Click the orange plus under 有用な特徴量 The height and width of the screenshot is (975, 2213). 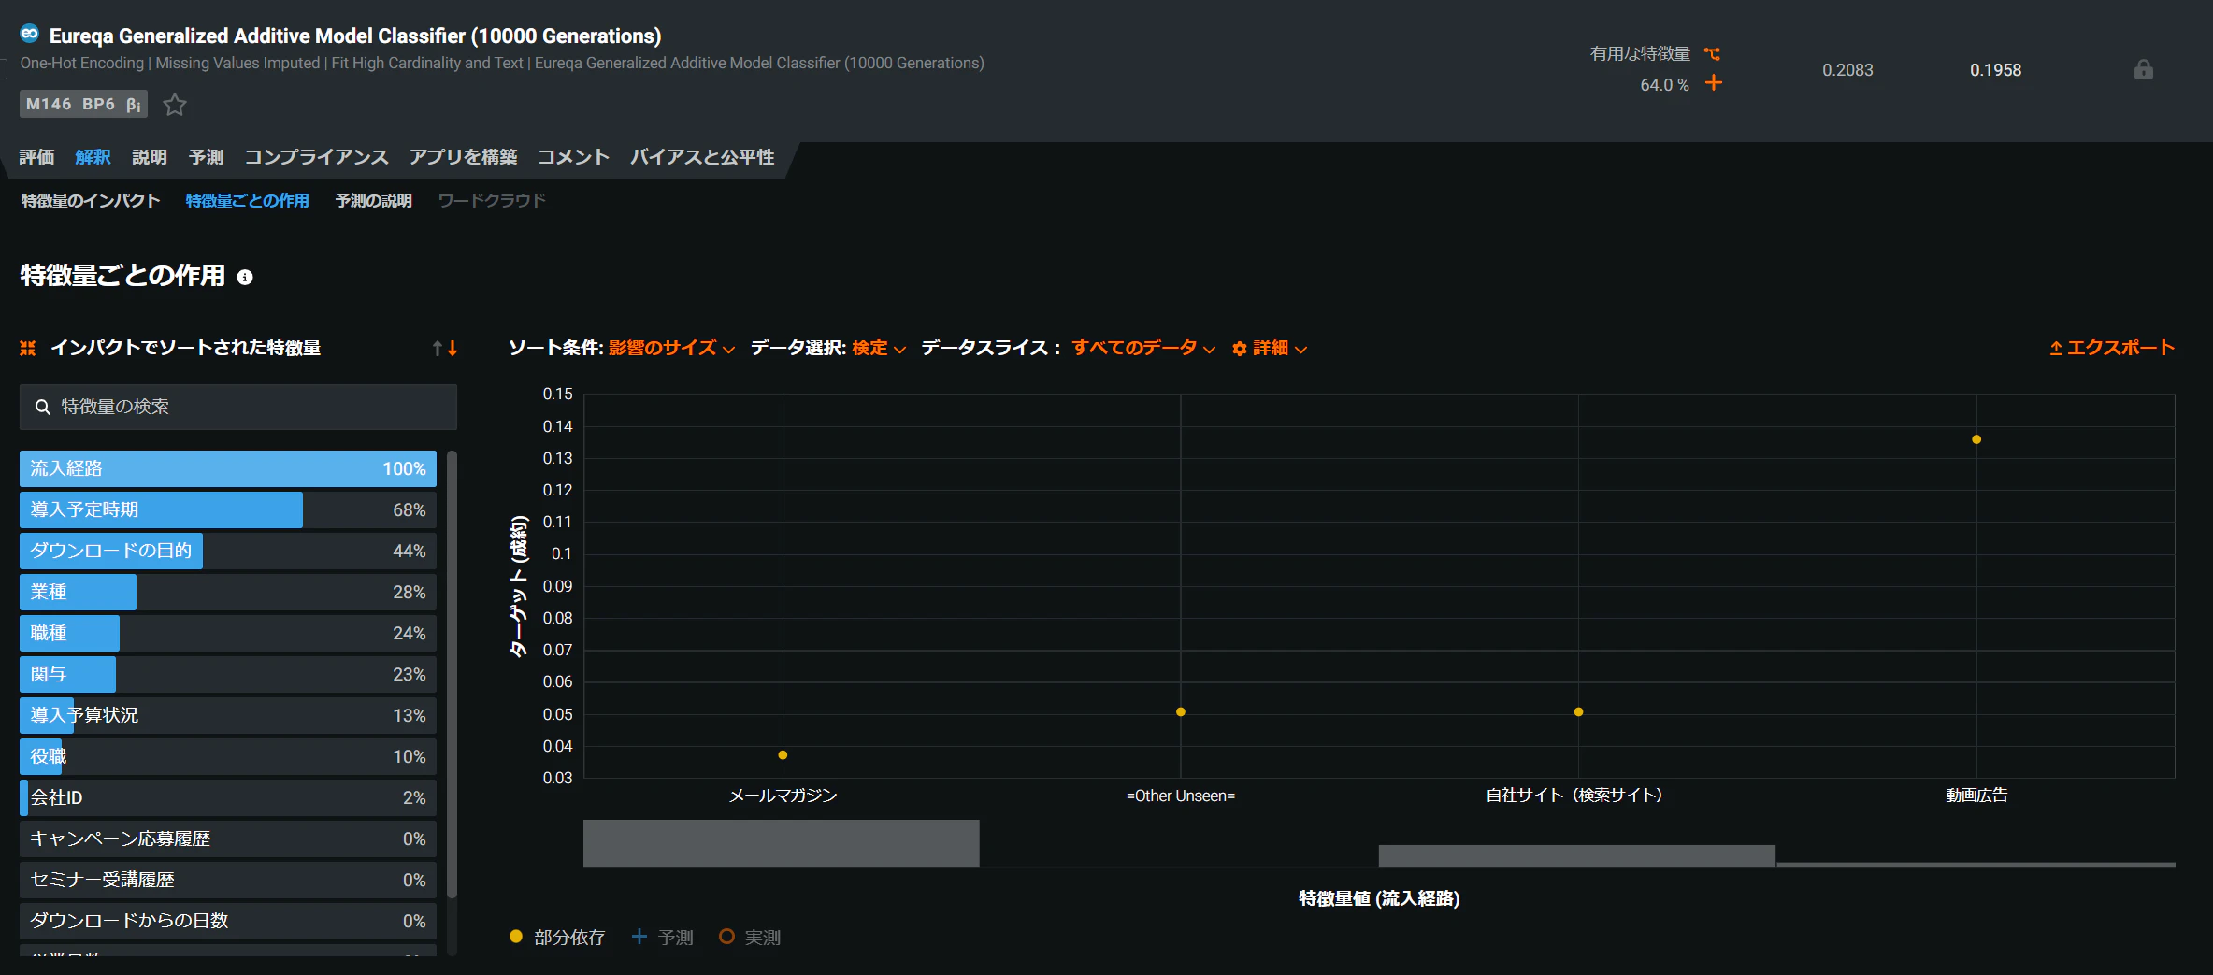[1714, 83]
